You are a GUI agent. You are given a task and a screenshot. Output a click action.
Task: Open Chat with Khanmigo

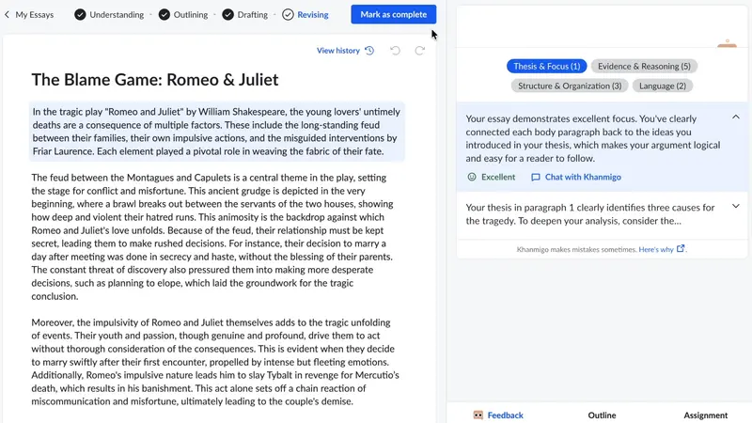[x=575, y=177]
